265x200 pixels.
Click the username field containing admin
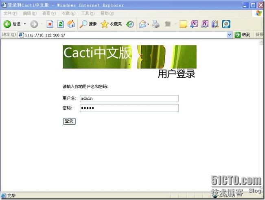(129, 98)
